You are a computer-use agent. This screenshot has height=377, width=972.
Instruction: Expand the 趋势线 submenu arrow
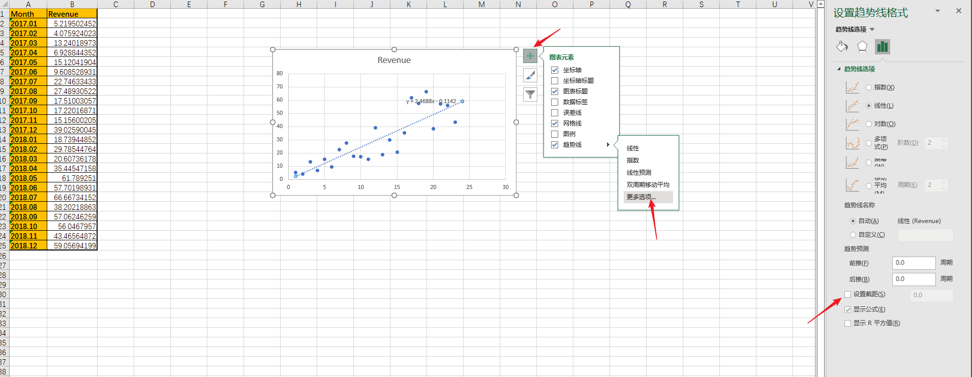[608, 145]
